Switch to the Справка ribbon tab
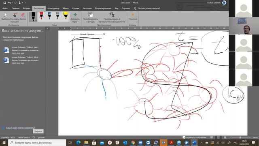The image size is (259, 146). (x=126, y=8)
